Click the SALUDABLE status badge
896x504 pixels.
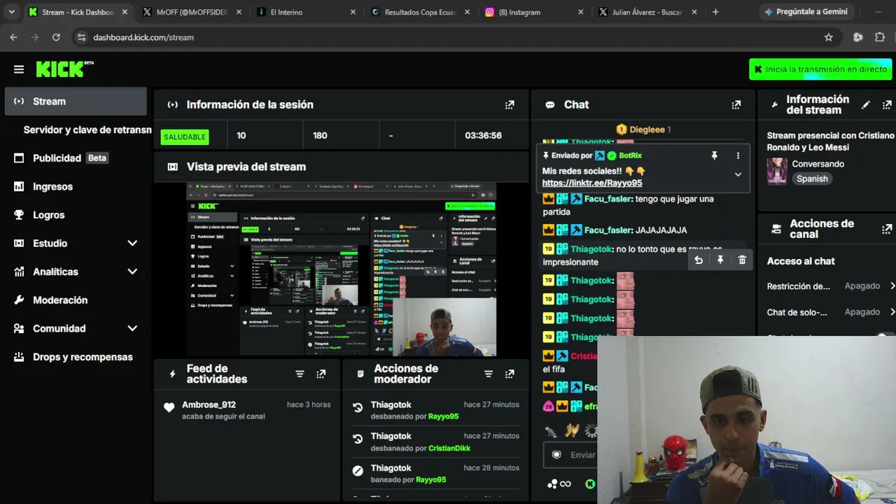click(185, 137)
